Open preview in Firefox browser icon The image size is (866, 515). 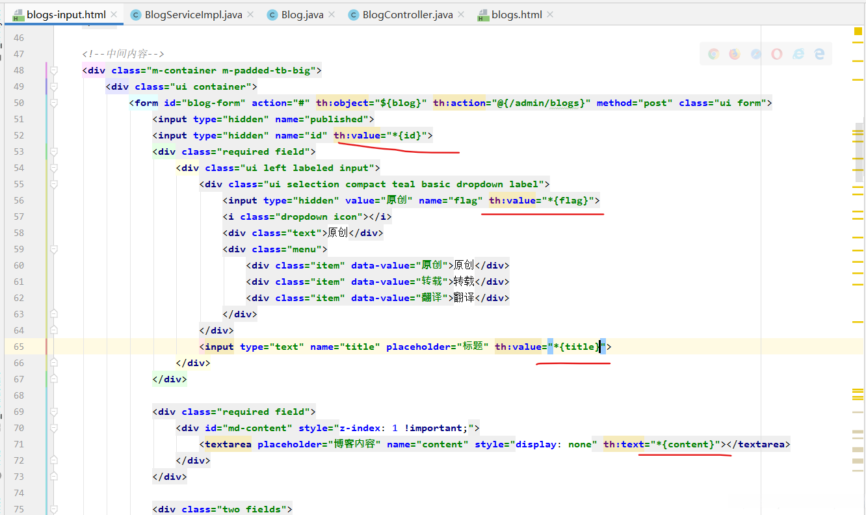[735, 55]
